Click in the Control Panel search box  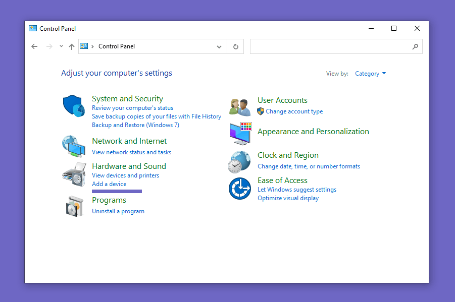pos(331,46)
